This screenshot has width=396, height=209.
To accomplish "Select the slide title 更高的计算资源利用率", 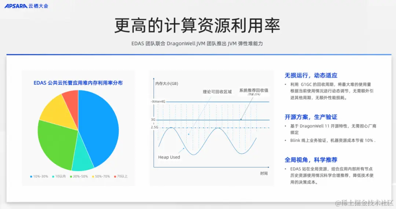I will [197, 26].
